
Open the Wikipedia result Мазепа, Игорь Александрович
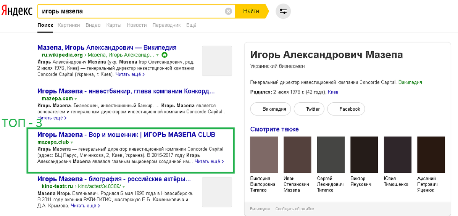(107, 48)
